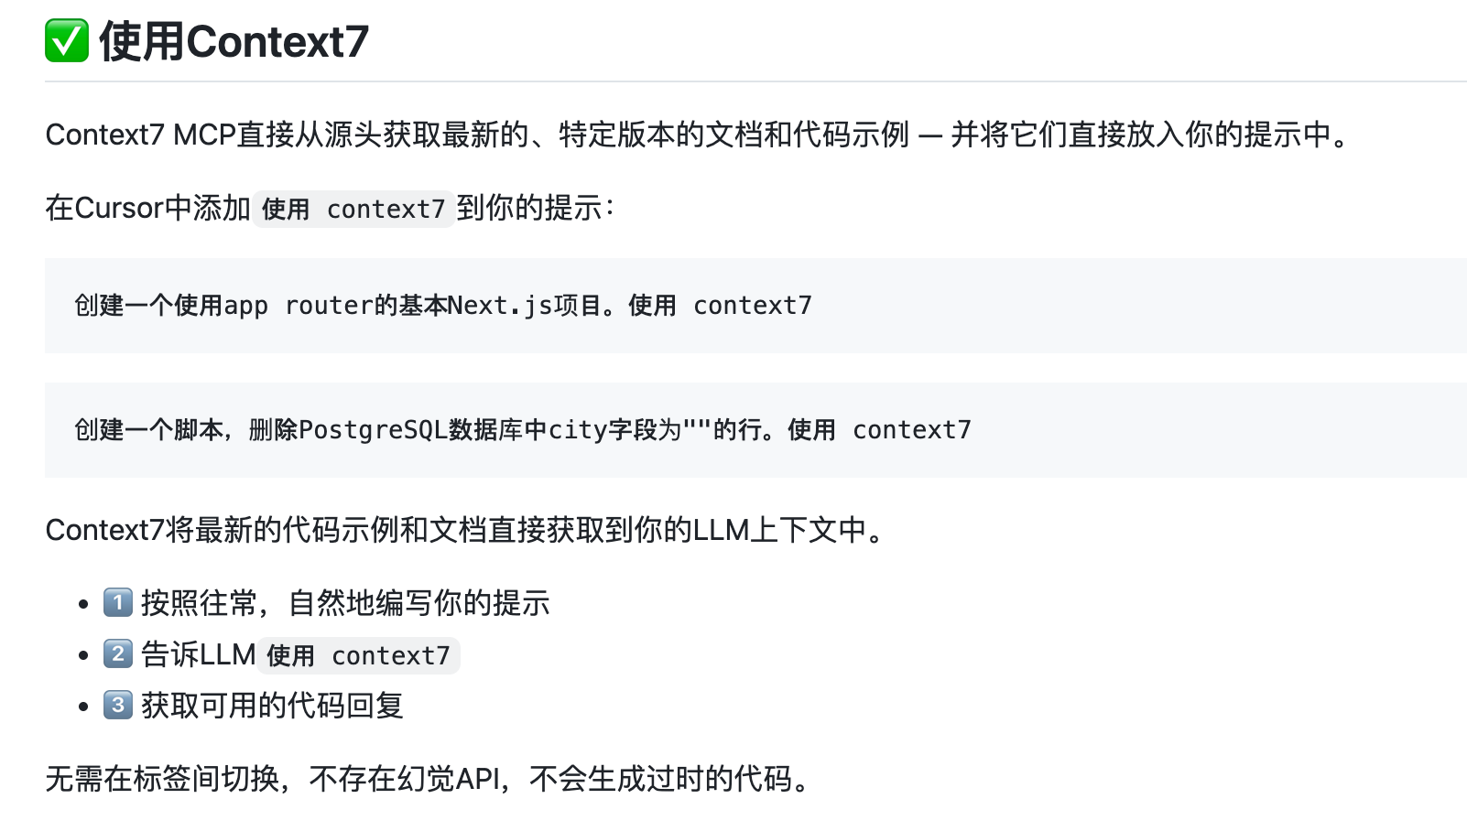Click the PostgreSQL script code block
This screenshot has height=831, width=1467.
pyautogui.click(x=755, y=430)
